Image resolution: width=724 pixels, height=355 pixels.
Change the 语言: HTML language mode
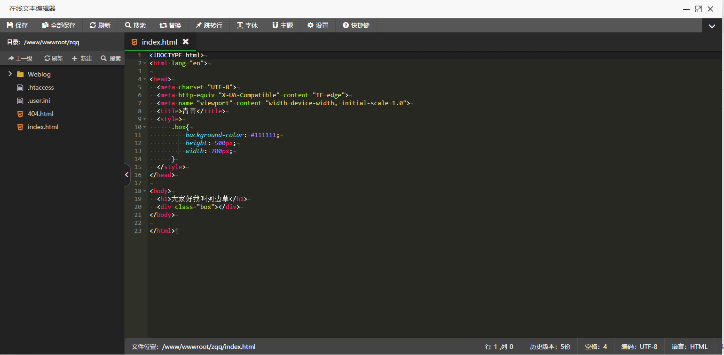click(689, 347)
